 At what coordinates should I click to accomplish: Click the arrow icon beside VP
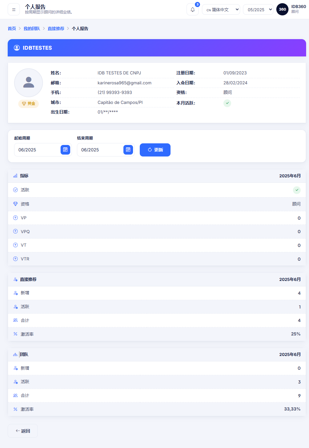coord(15,218)
